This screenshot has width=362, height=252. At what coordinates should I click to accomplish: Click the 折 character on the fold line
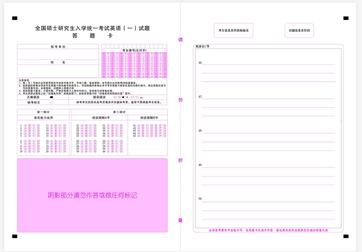pos(180,160)
